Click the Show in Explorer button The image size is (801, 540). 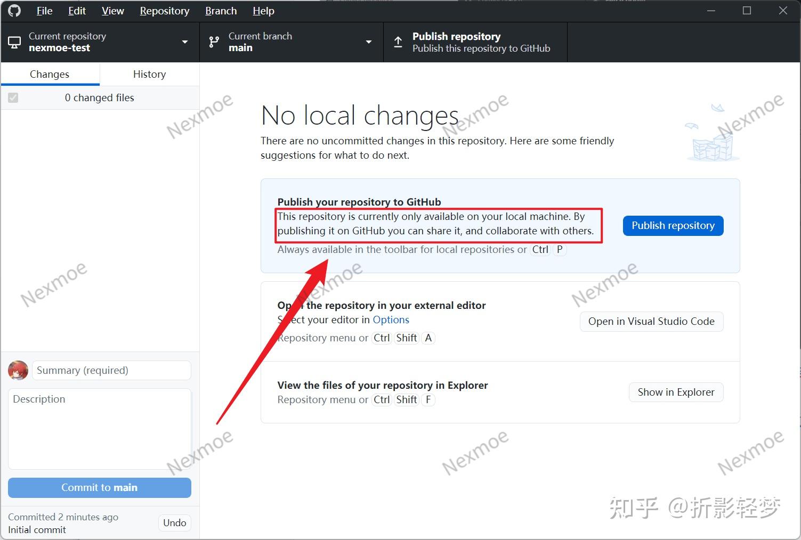click(676, 392)
